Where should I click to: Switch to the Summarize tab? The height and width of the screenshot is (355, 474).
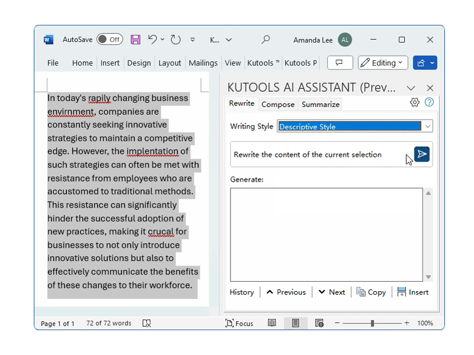(321, 105)
